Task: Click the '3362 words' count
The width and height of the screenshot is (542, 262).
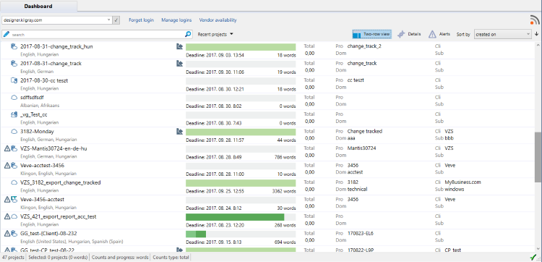Action: [284, 190]
